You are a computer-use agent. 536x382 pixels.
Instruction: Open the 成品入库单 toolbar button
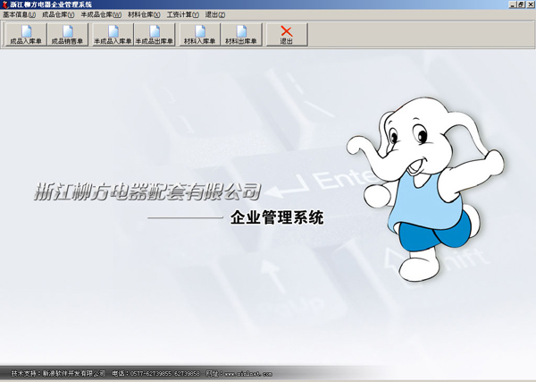click(25, 35)
